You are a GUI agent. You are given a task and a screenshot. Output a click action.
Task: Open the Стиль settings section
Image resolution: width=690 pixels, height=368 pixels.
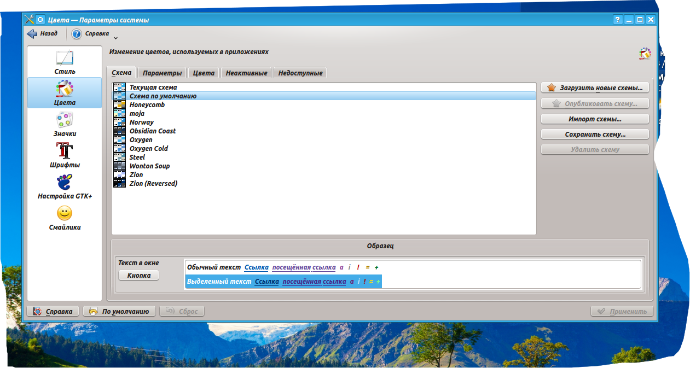point(65,62)
